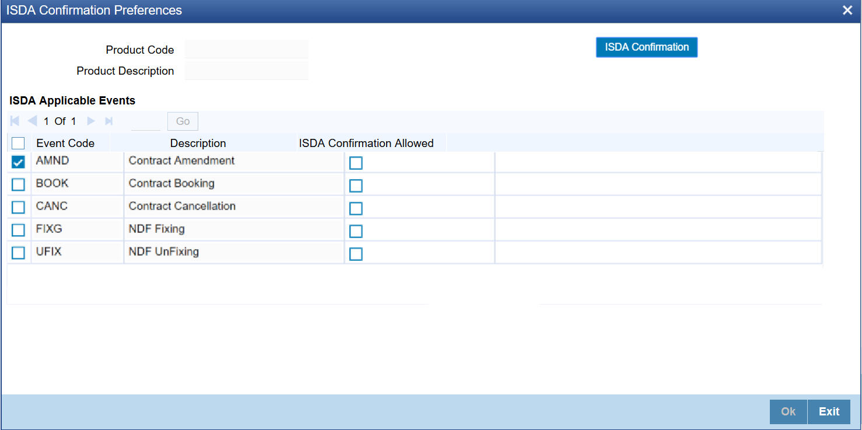Select the BOOK row checkbox
862x430 pixels.
click(18, 184)
